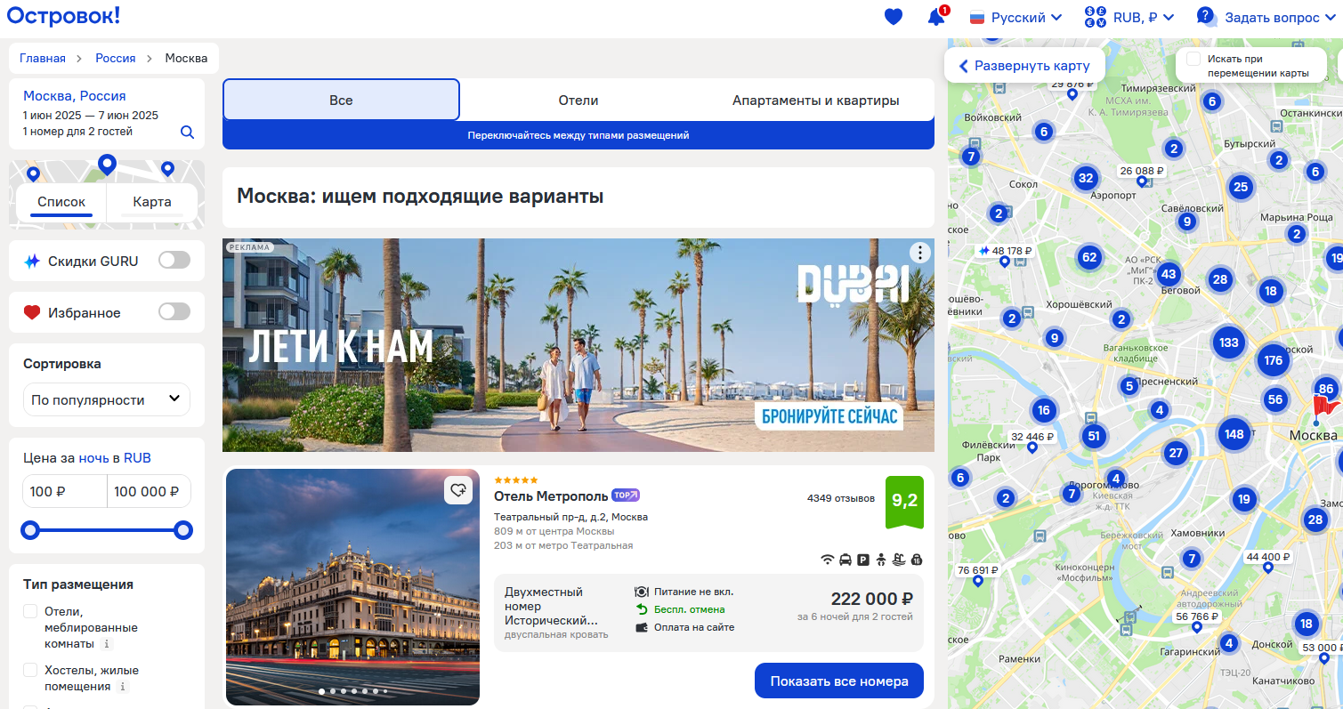Open the Dubai ad options menu
Image resolution: width=1343 pixels, height=709 pixels.
tap(919, 253)
